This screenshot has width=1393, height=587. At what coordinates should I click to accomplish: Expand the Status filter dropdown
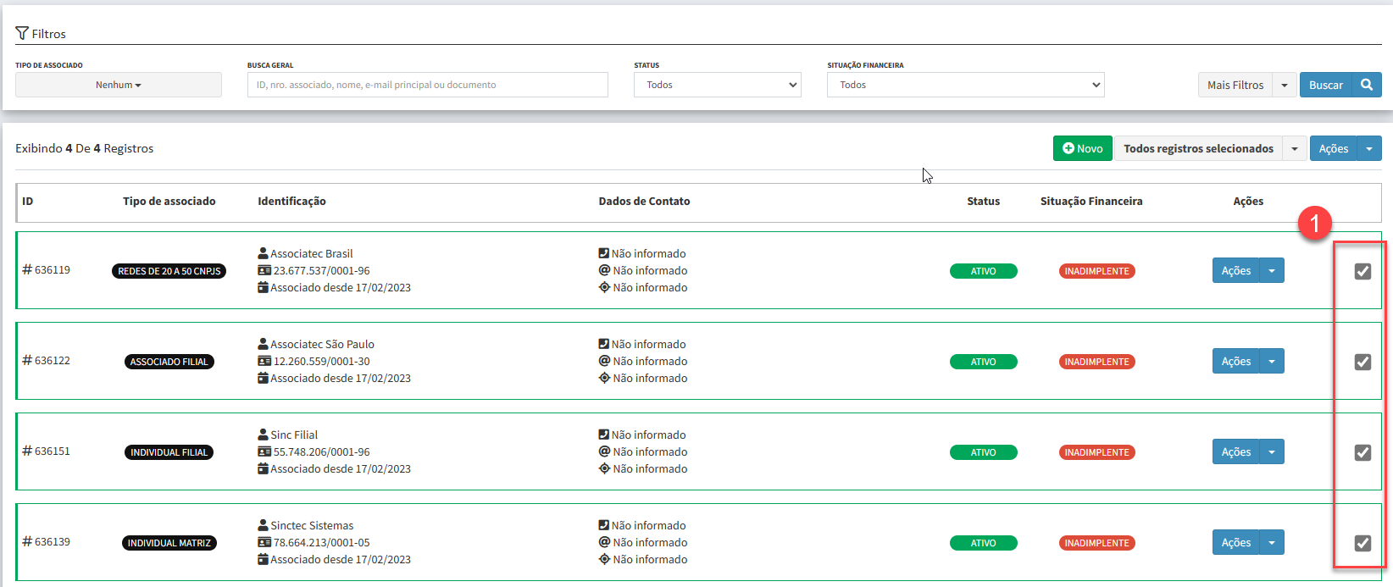tap(717, 85)
